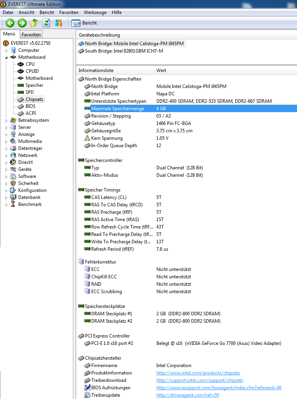
Task: Select the ChipKill ECC row
Action: (187, 277)
